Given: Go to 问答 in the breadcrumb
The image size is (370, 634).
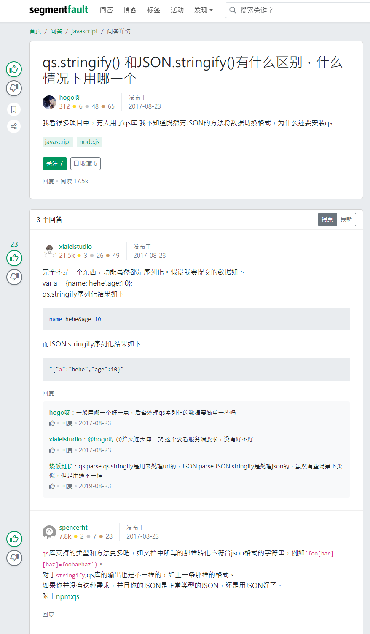Looking at the screenshot, I should [x=56, y=31].
